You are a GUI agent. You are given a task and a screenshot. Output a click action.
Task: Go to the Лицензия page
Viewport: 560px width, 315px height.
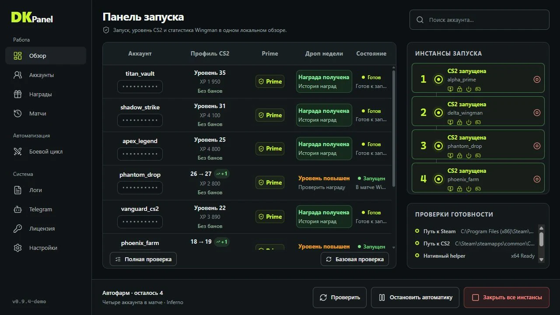pos(46,228)
